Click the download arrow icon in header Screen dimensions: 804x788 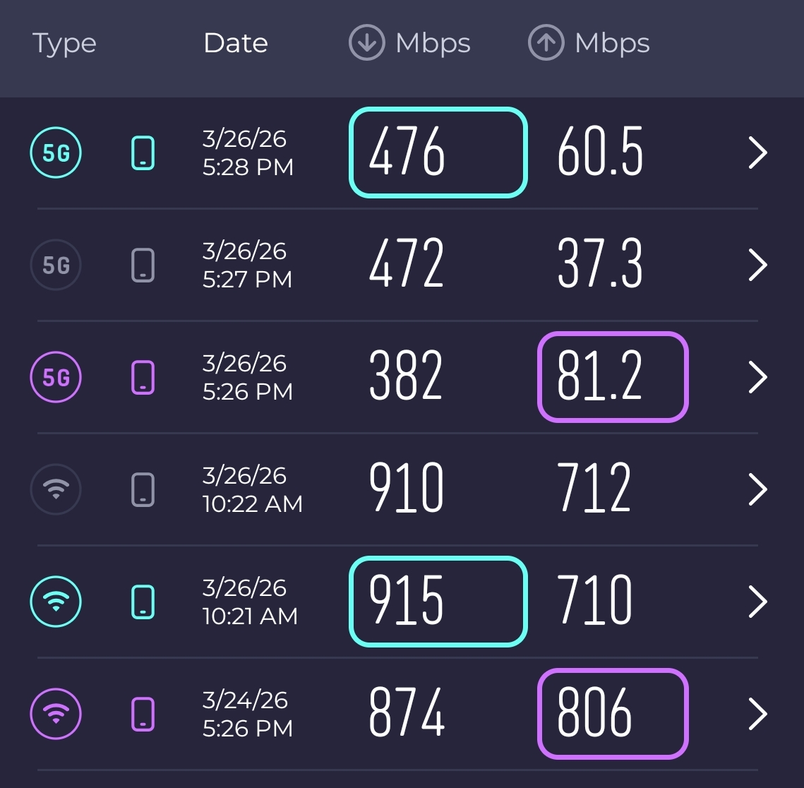[x=366, y=43]
